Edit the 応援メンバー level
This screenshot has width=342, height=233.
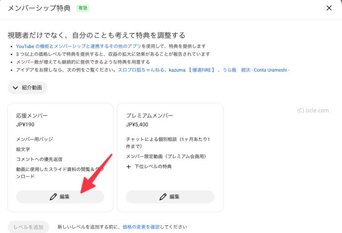tap(60, 197)
